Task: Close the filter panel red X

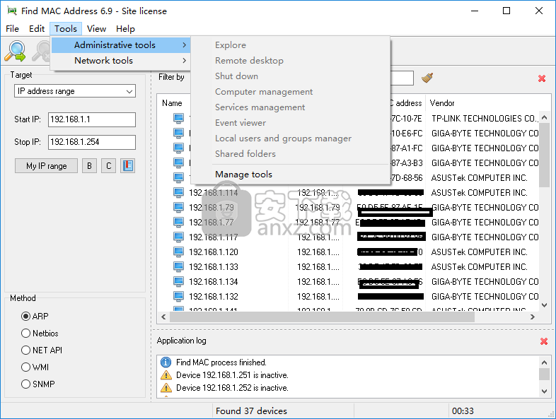Action: pos(541,78)
